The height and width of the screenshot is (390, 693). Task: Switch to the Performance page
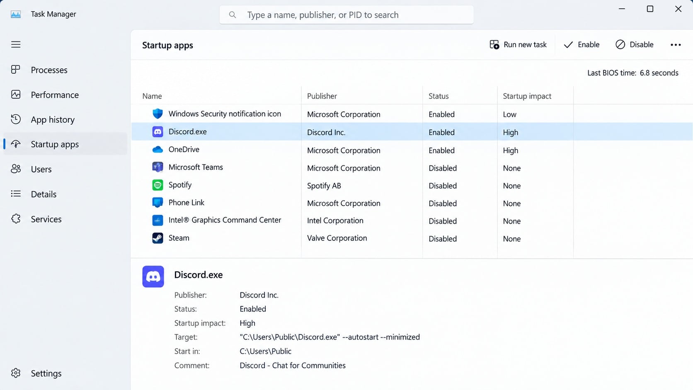65,94
